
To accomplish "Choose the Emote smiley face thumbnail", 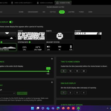I will coord(60,36).
